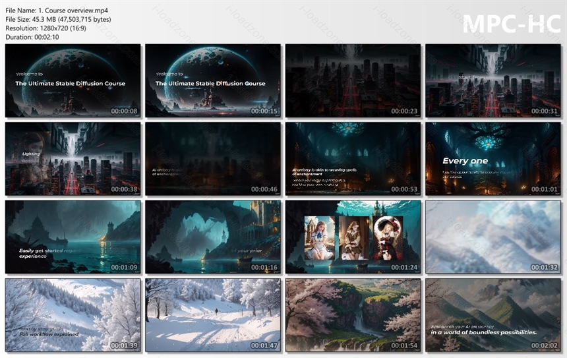Click the cherry blossom waterfall thumbnail at 00:01:54

[x=353, y=315]
